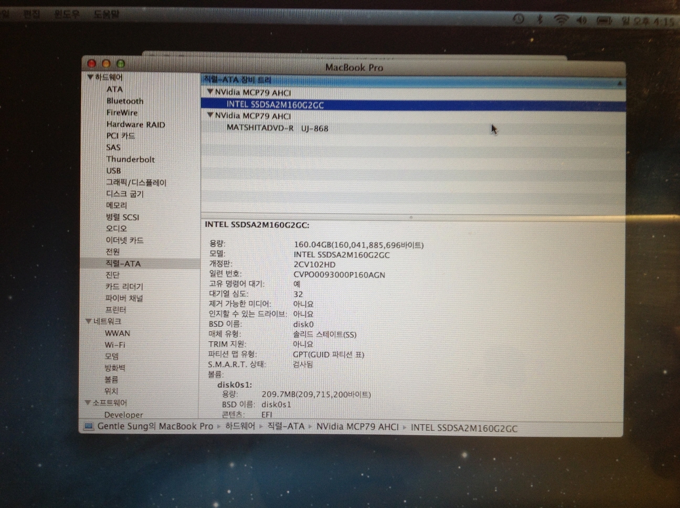Click the capacity value 160.04GB
680x508 pixels.
pos(358,245)
